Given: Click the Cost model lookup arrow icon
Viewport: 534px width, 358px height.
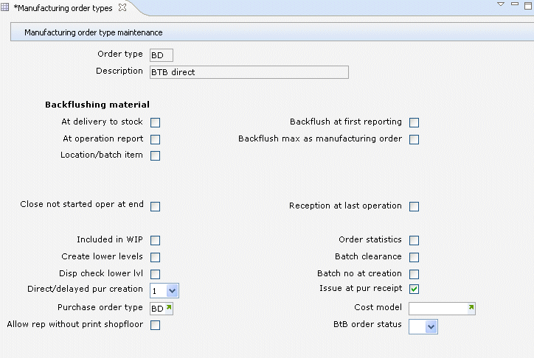Looking at the screenshot, I should 471,307.
